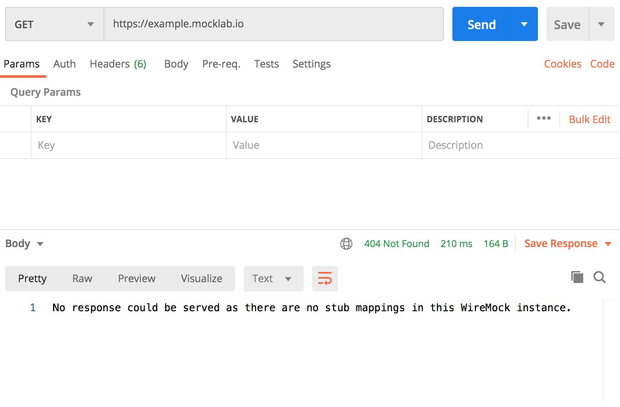Switch to Bulk Edit mode

point(590,119)
